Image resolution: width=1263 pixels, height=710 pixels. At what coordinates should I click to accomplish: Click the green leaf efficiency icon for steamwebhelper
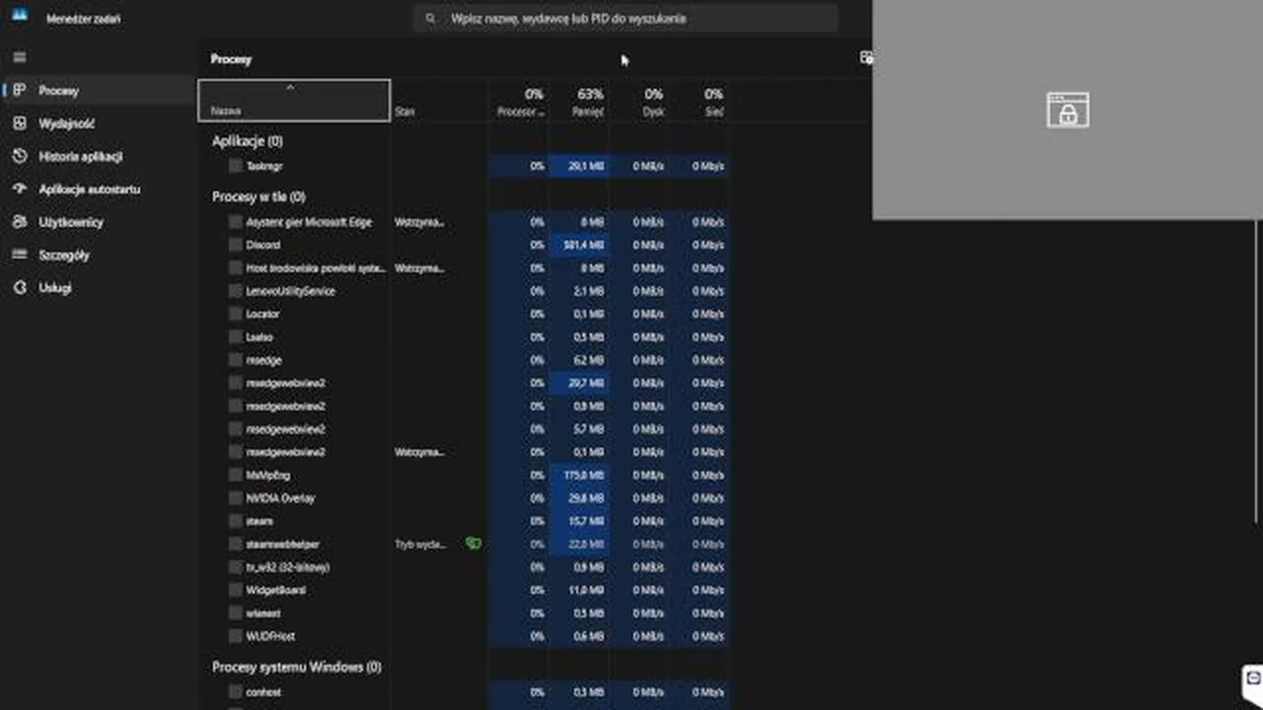474,543
